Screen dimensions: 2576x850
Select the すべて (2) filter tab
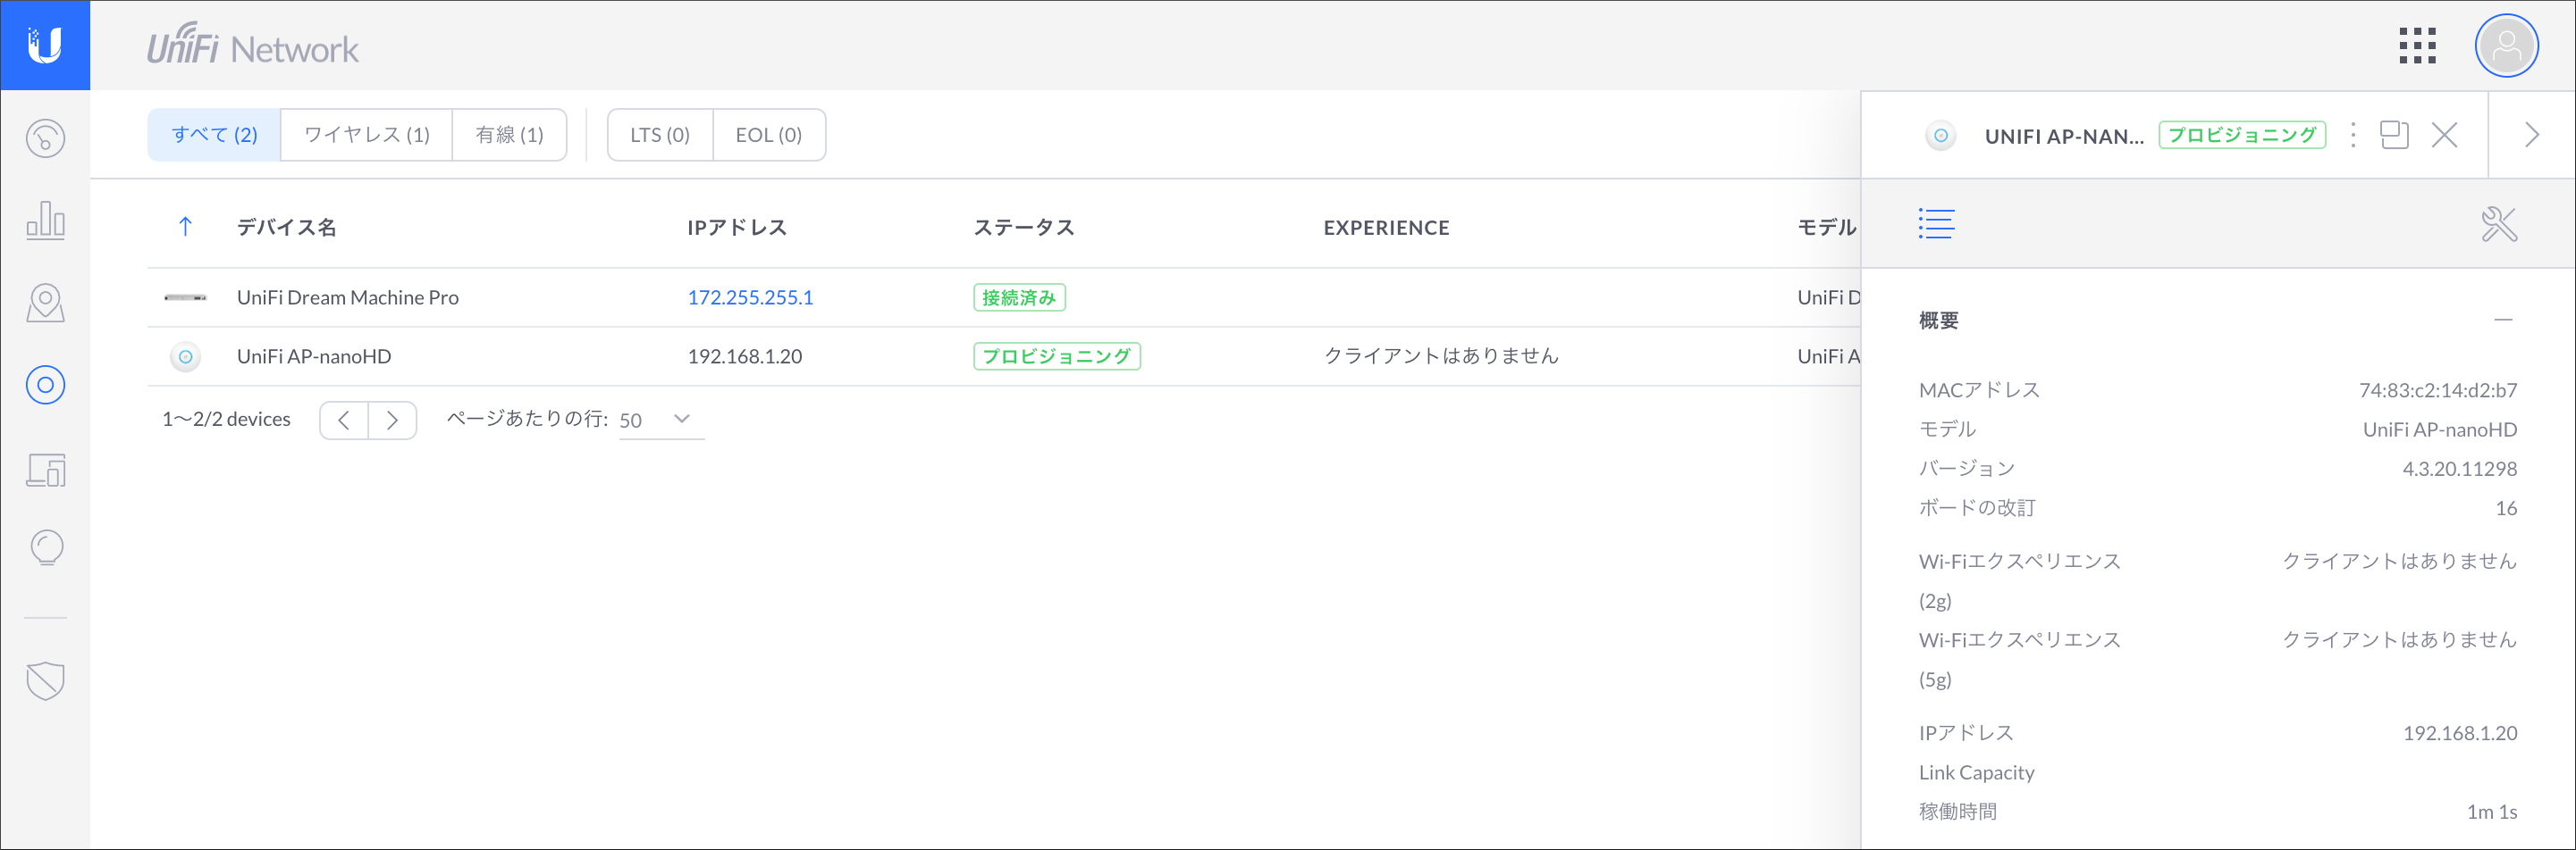pyautogui.click(x=214, y=135)
